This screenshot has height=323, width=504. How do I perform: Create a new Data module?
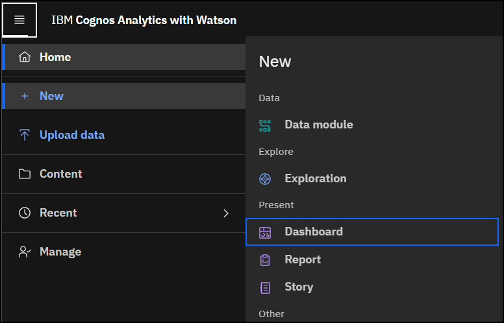(372, 125)
